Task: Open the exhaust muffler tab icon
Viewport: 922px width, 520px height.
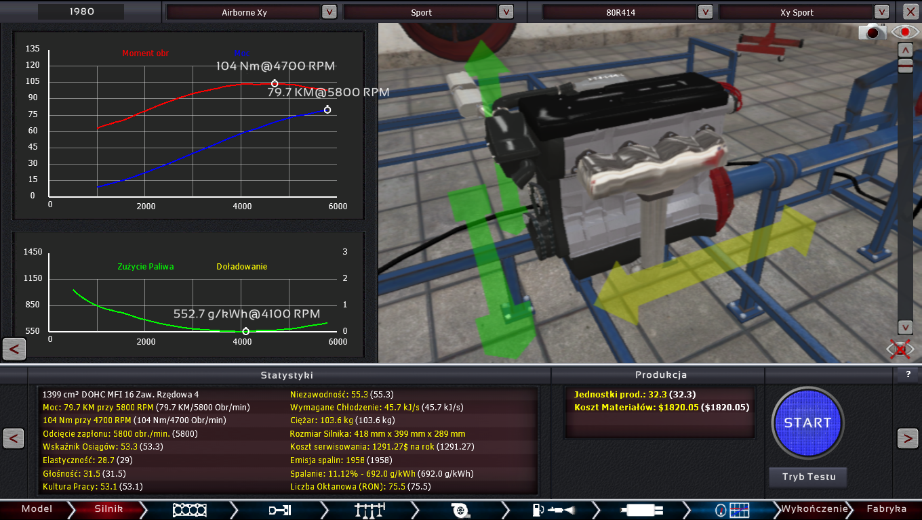Action: [x=641, y=510]
